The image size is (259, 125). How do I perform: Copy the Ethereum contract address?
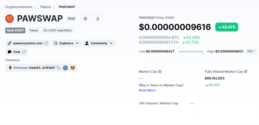[58, 68]
